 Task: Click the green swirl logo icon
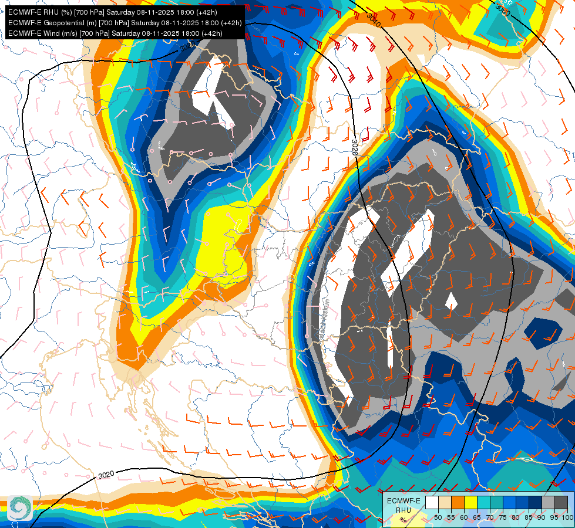point(20,507)
